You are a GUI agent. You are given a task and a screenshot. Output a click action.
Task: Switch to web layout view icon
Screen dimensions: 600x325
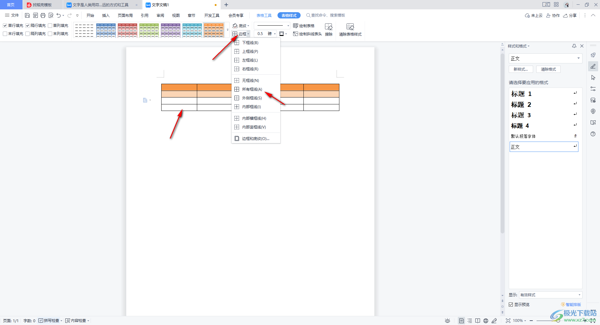coord(486,321)
